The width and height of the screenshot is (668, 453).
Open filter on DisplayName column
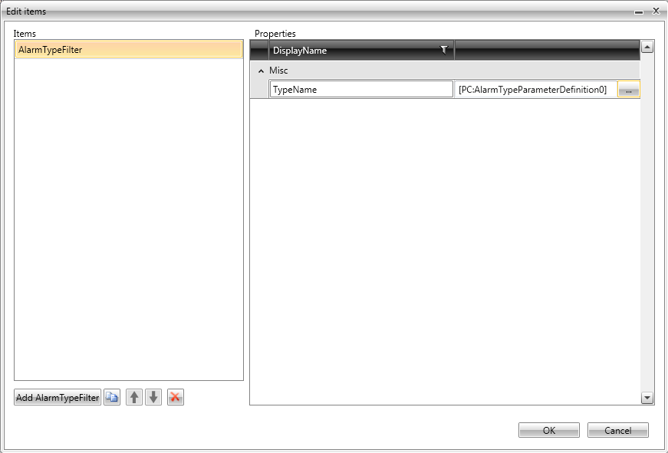443,50
